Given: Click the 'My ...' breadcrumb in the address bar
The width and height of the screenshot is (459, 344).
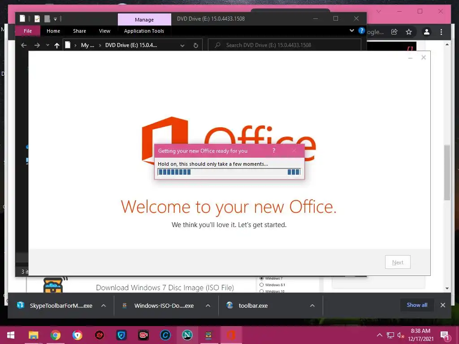Looking at the screenshot, I should click(87, 45).
